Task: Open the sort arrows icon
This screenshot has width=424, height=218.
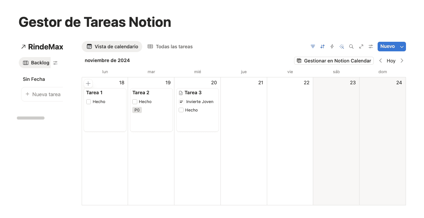Action: (322, 46)
